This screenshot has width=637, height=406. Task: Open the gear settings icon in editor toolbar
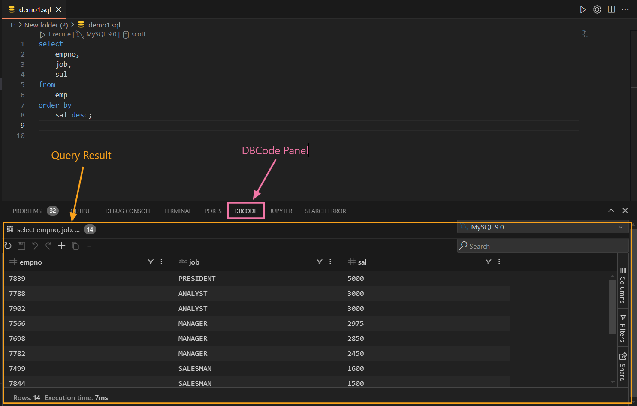pyautogui.click(x=597, y=9)
